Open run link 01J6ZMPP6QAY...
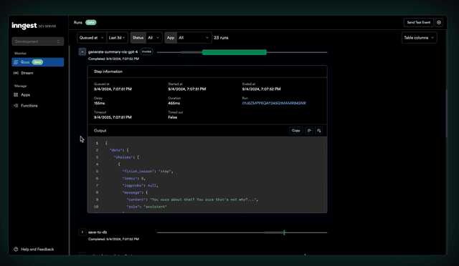This screenshot has height=266, width=459. [x=274, y=103]
